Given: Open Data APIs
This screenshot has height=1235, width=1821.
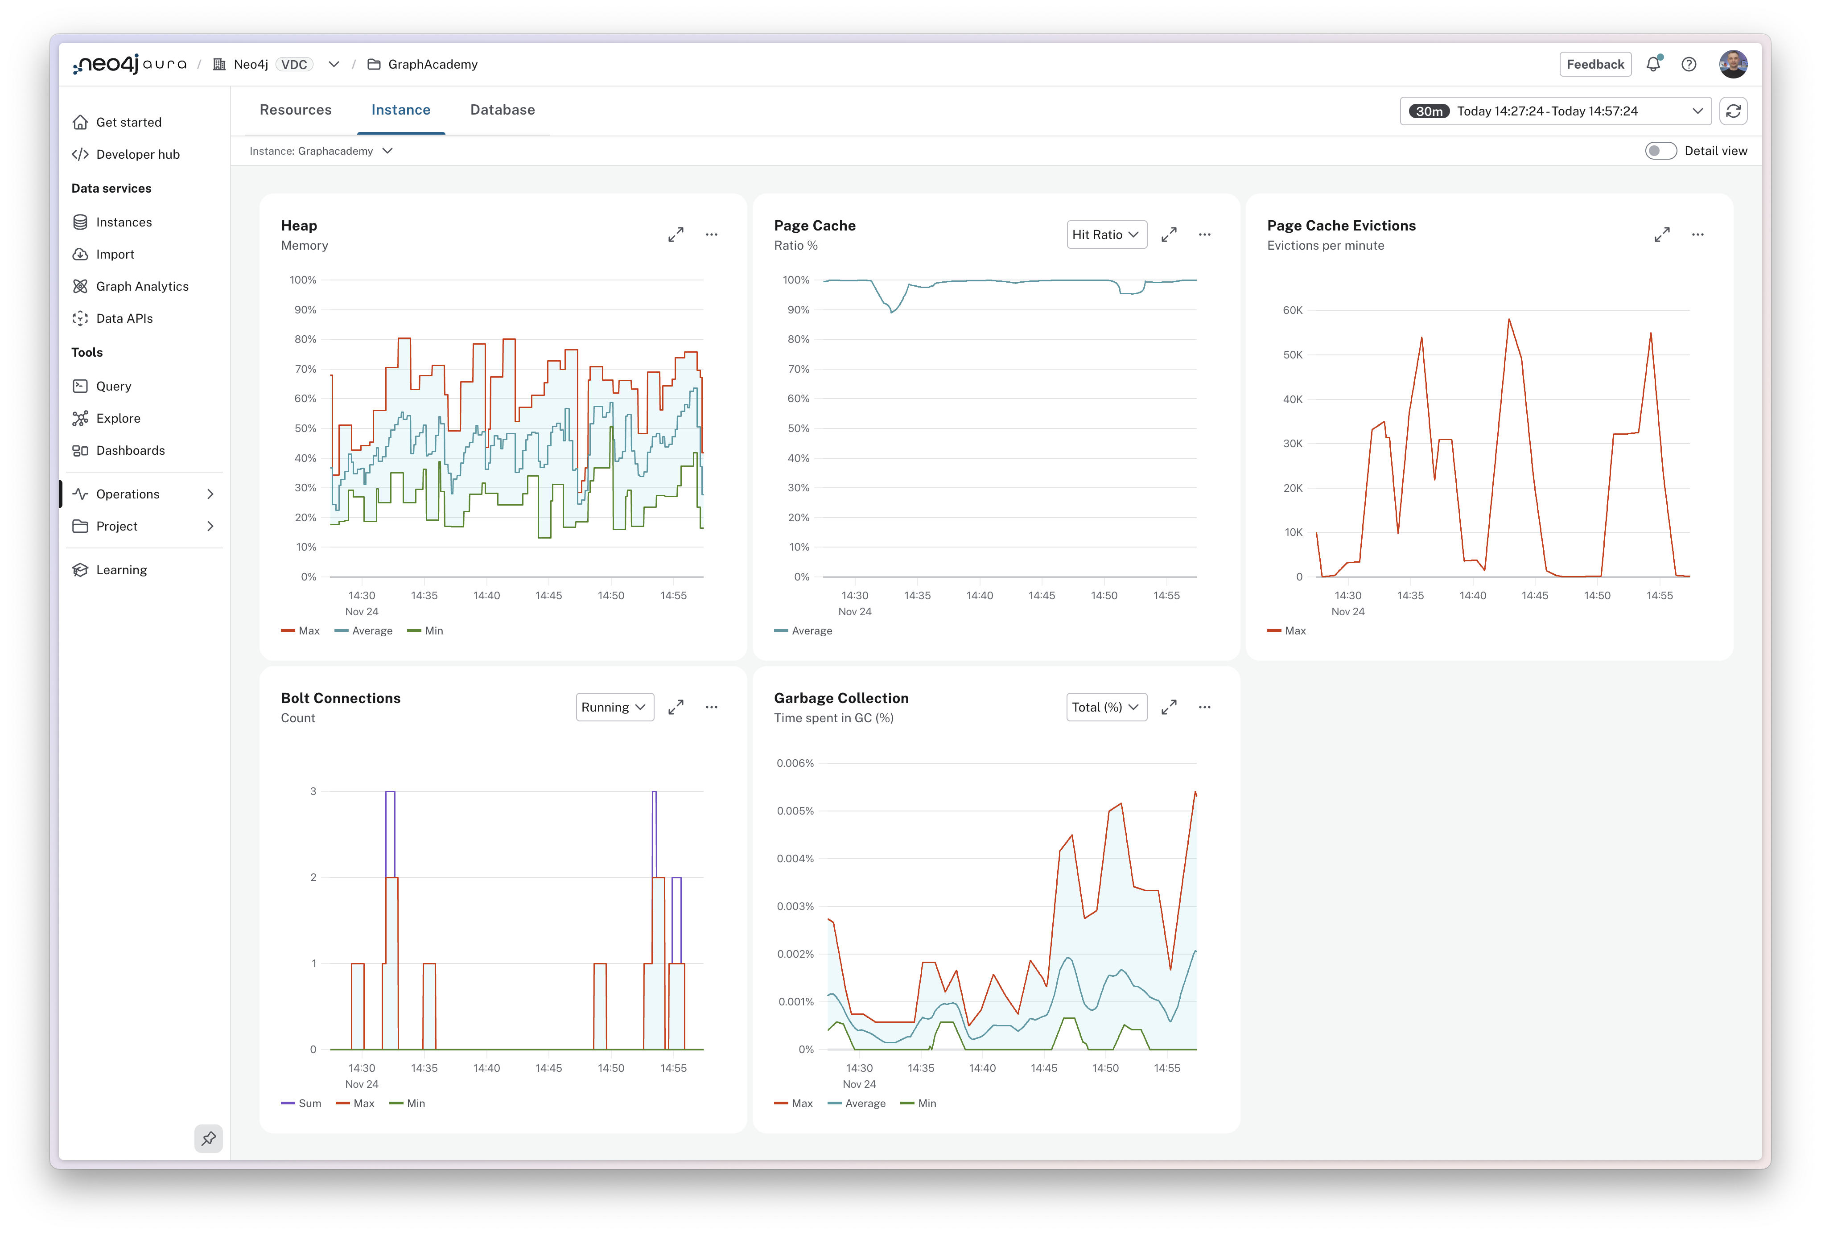Looking at the screenshot, I should pos(124,318).
